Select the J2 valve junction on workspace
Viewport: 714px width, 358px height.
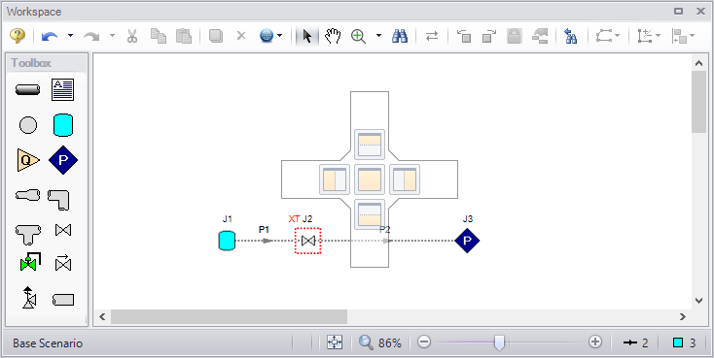coord(308,241)
